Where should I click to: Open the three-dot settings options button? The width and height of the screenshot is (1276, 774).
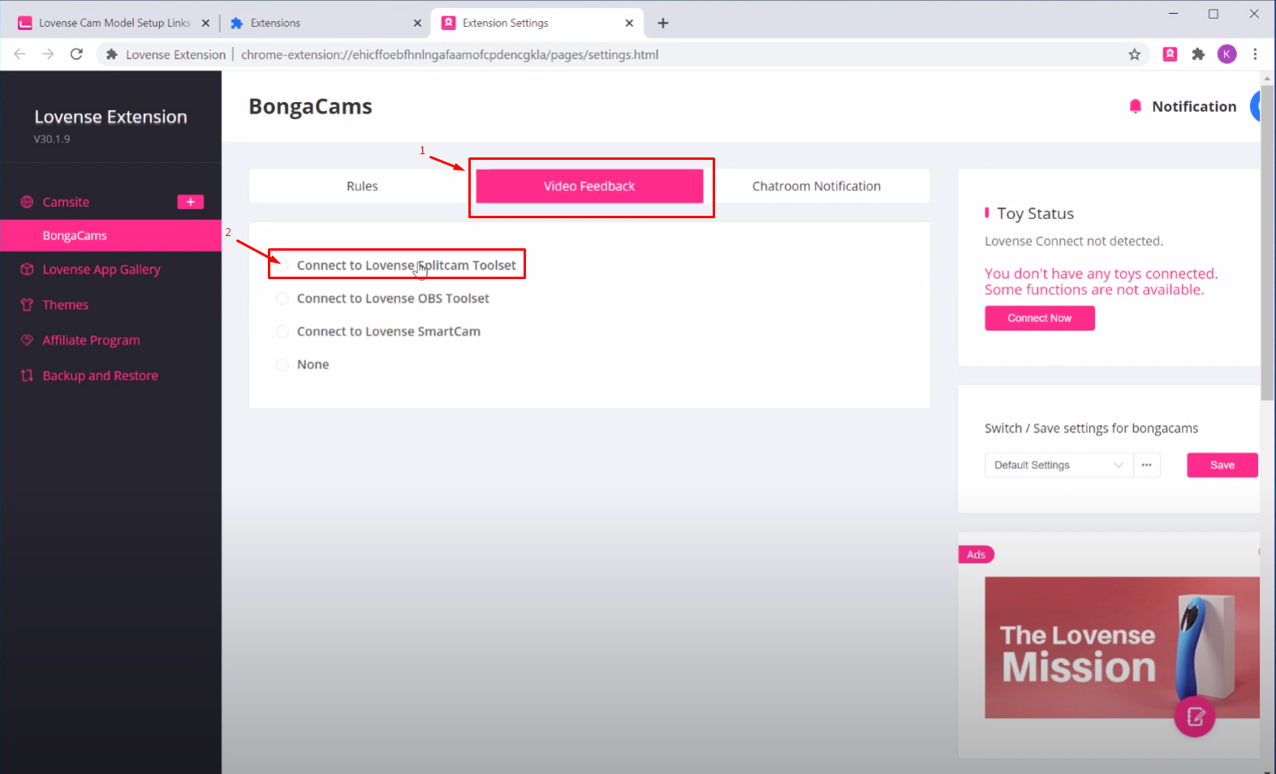[1146, 465]
